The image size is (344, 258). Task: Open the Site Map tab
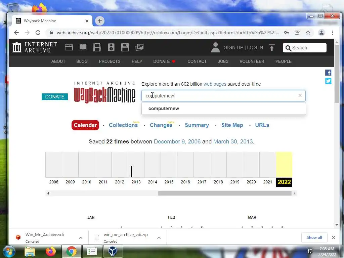click(x=232, y=125)
